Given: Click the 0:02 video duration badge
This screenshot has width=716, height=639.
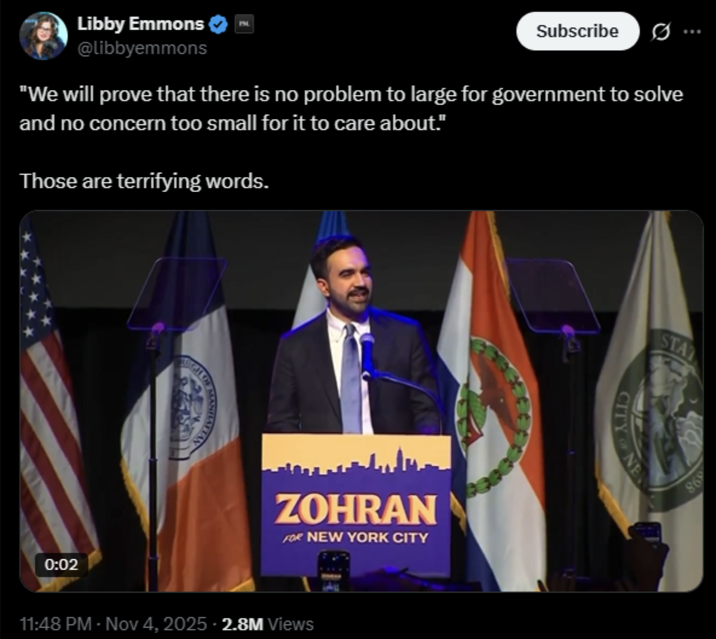Looking at the screenshot, I should pos(61,564).
